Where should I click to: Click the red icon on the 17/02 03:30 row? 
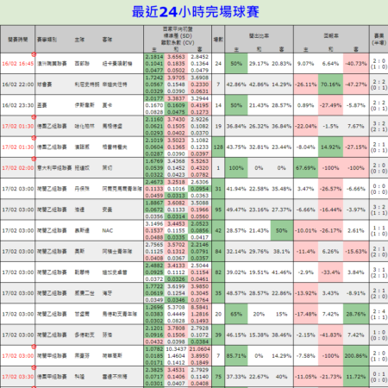click(x=34, y=367)
